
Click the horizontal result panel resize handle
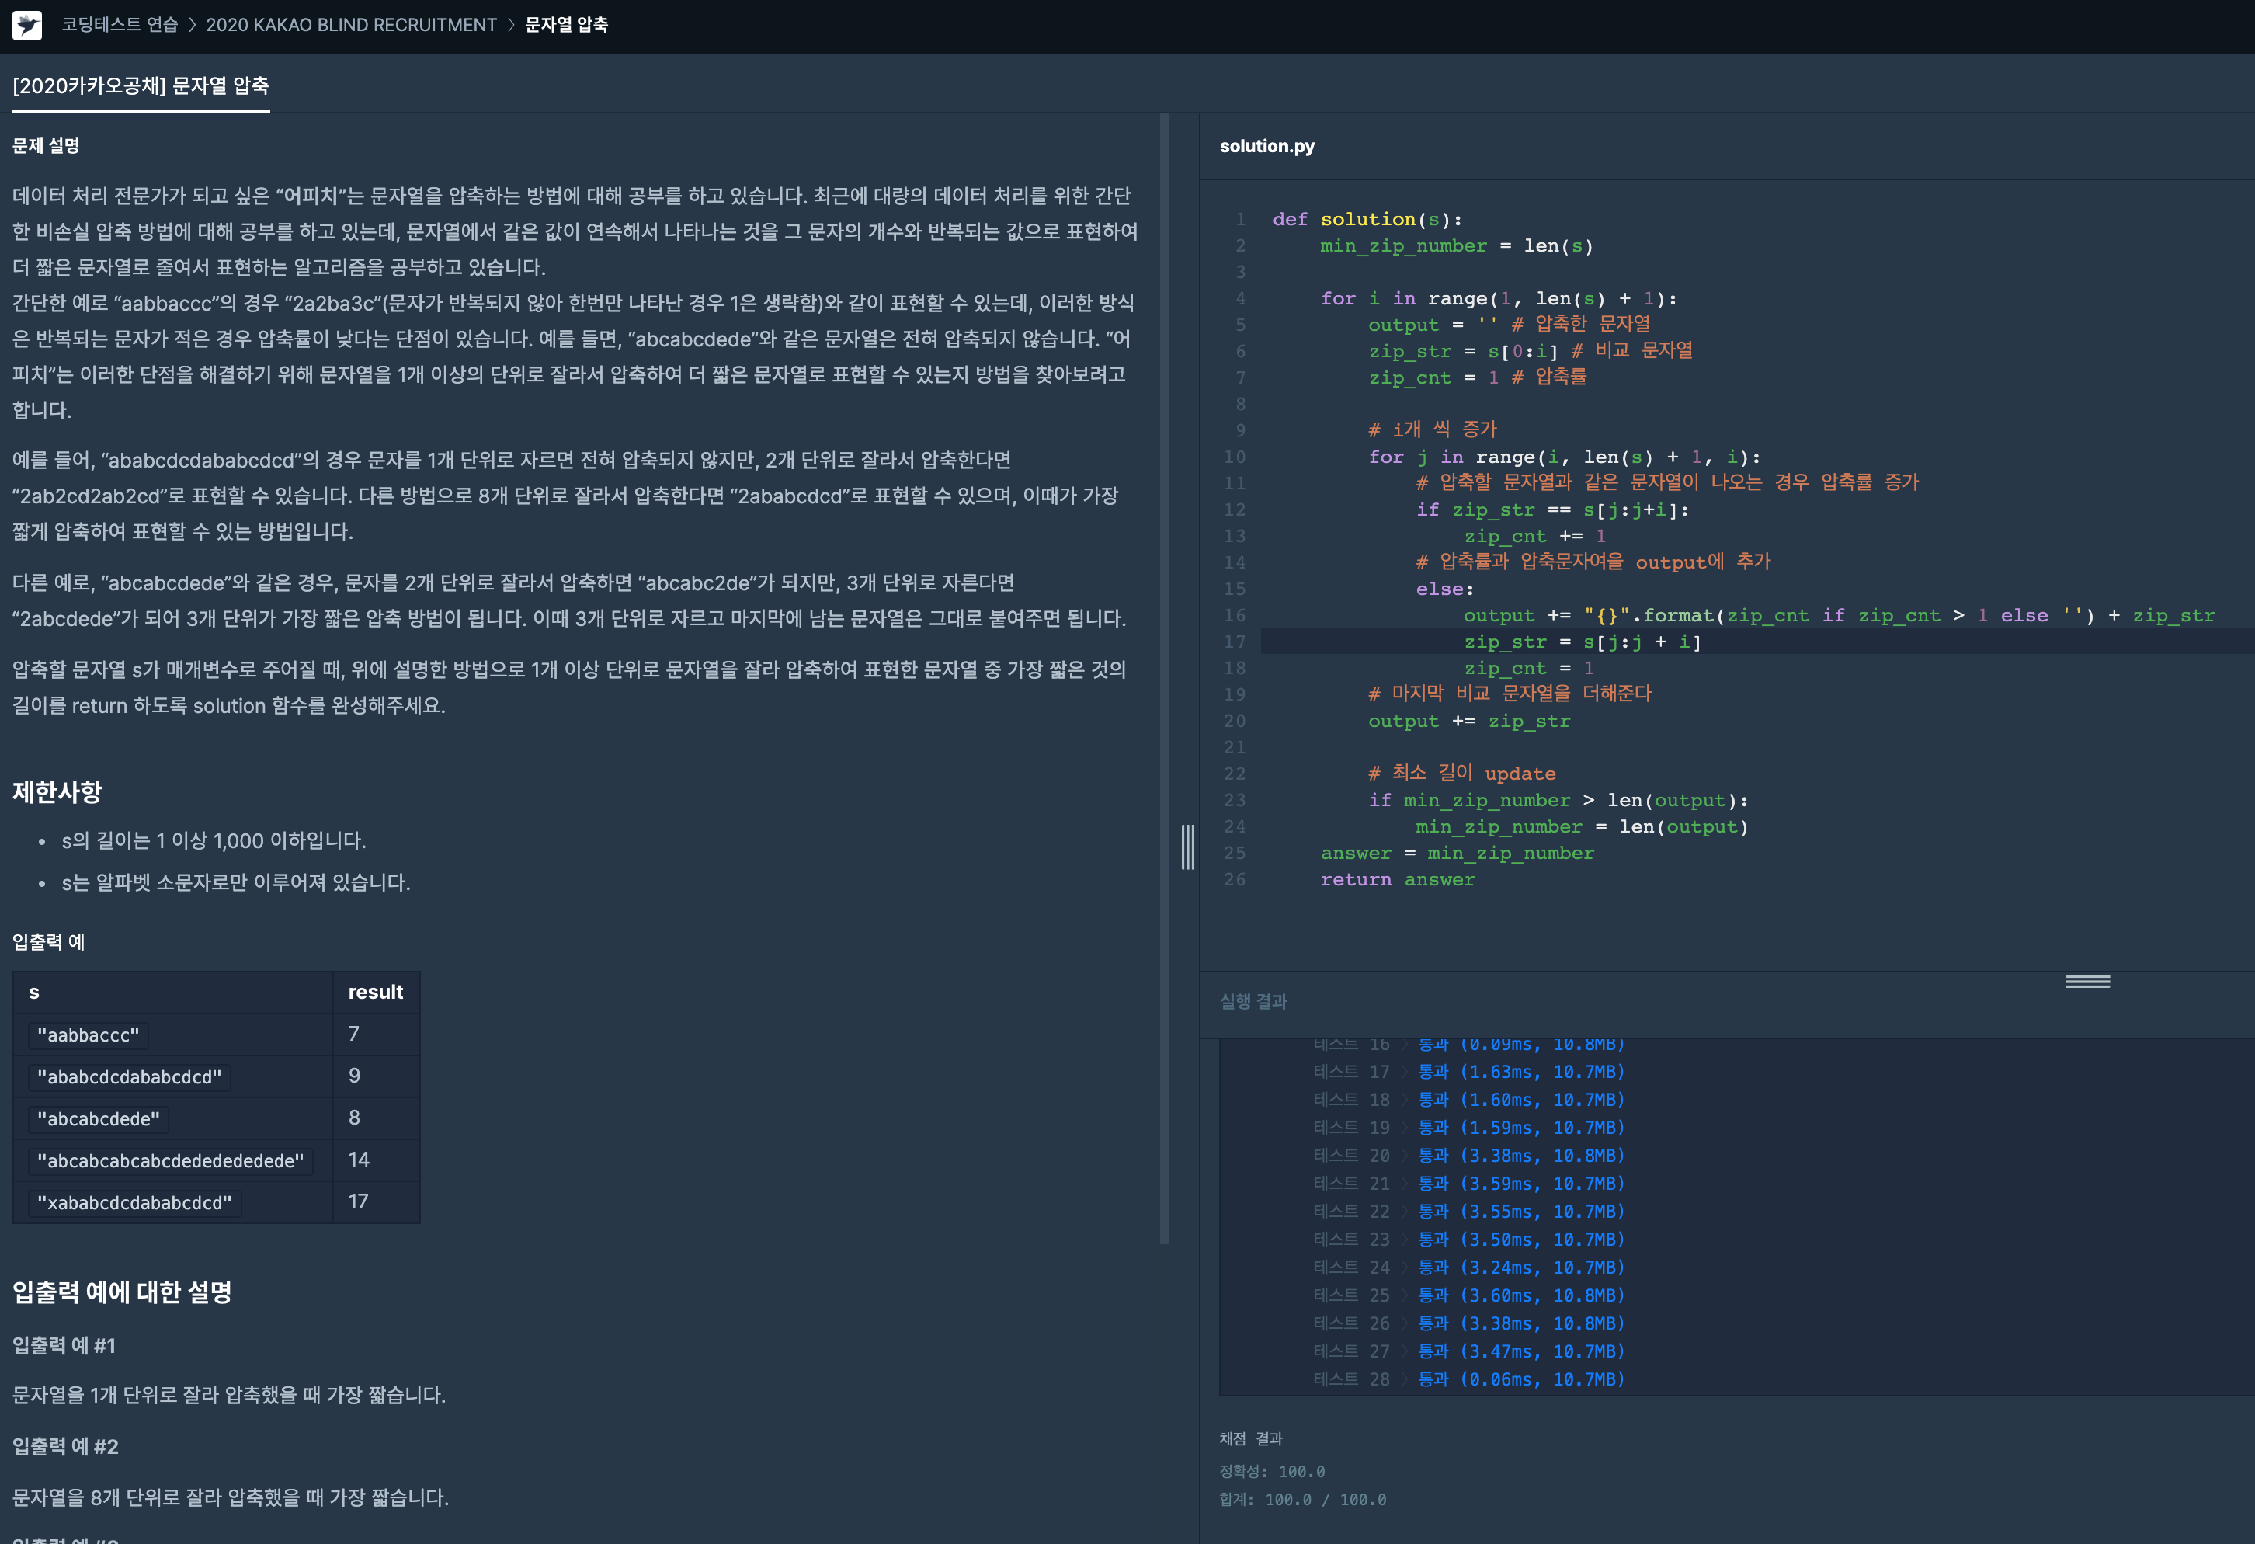coord(2086,981)
